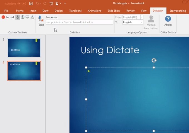Click the Undo arrow icon
The height and width of the screenshot is (133, 189).
[x=37, y=3]
